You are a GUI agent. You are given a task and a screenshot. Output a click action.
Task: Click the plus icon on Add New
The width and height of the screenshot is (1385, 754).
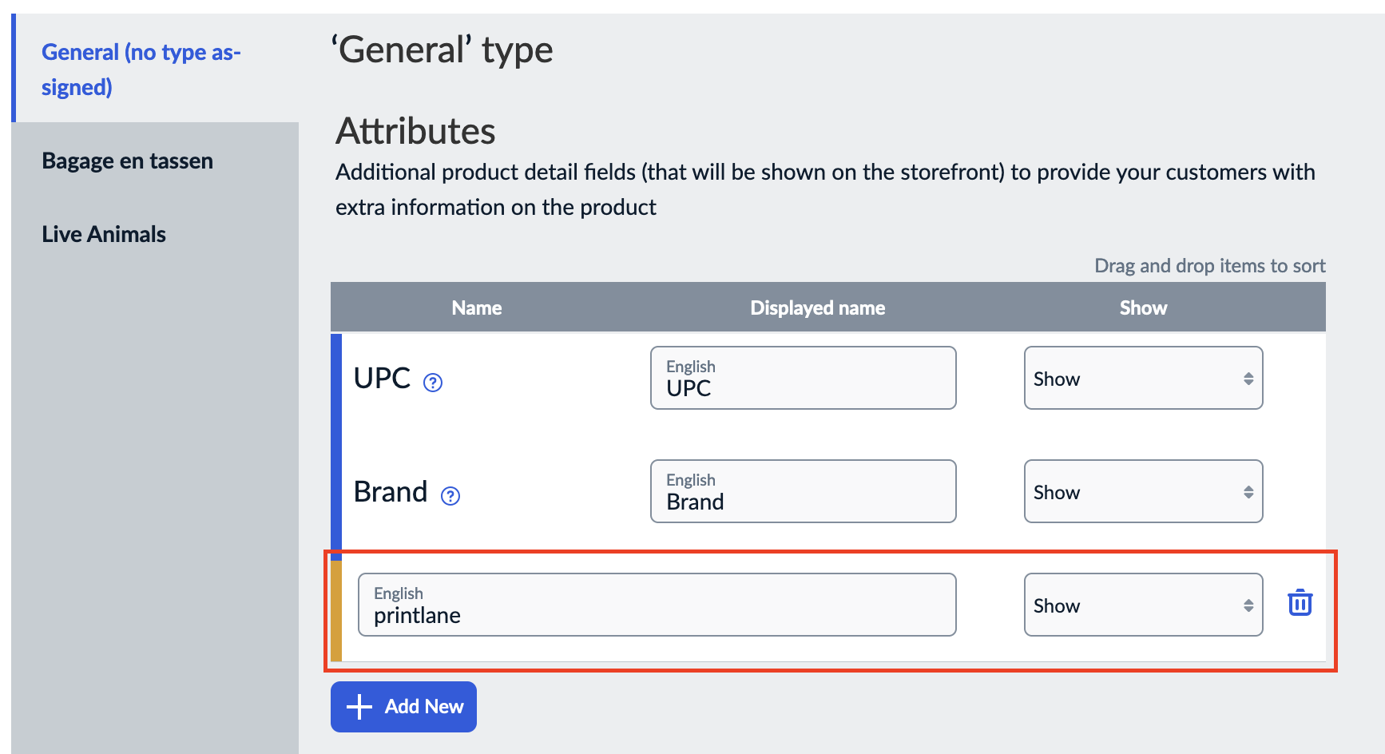(360, 706)
